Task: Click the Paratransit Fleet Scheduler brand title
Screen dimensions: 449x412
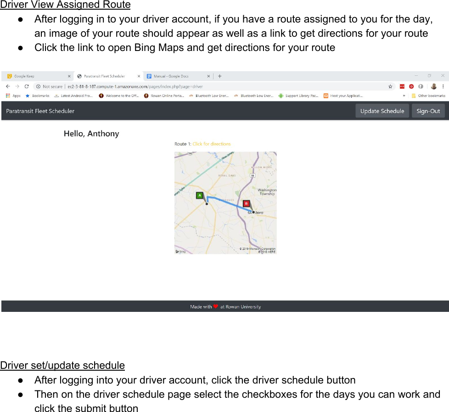Action: pyautogui.click(x=40, y=111)
